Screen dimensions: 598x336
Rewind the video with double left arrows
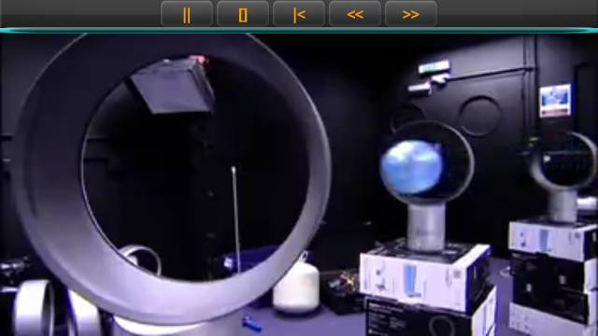355,14
